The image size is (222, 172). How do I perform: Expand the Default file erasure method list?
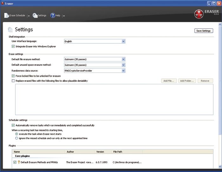pyautogui.click(x=123, y=59)
